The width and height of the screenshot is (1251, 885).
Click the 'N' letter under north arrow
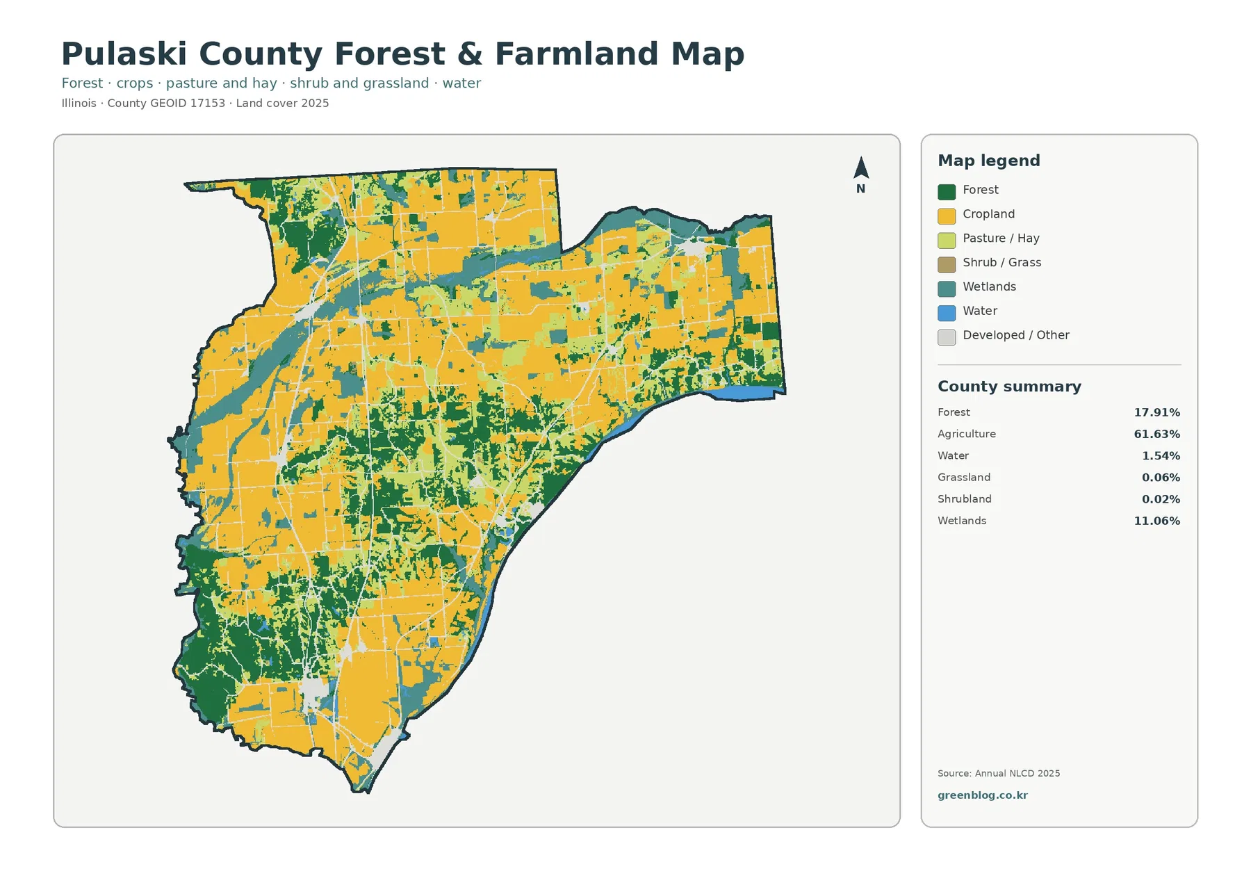point(861,189)
